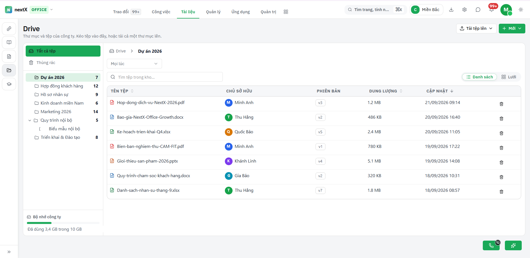
Task: Sort by CẬP NHẬT column
Action: pyautogui.click(x=440, y=91)
